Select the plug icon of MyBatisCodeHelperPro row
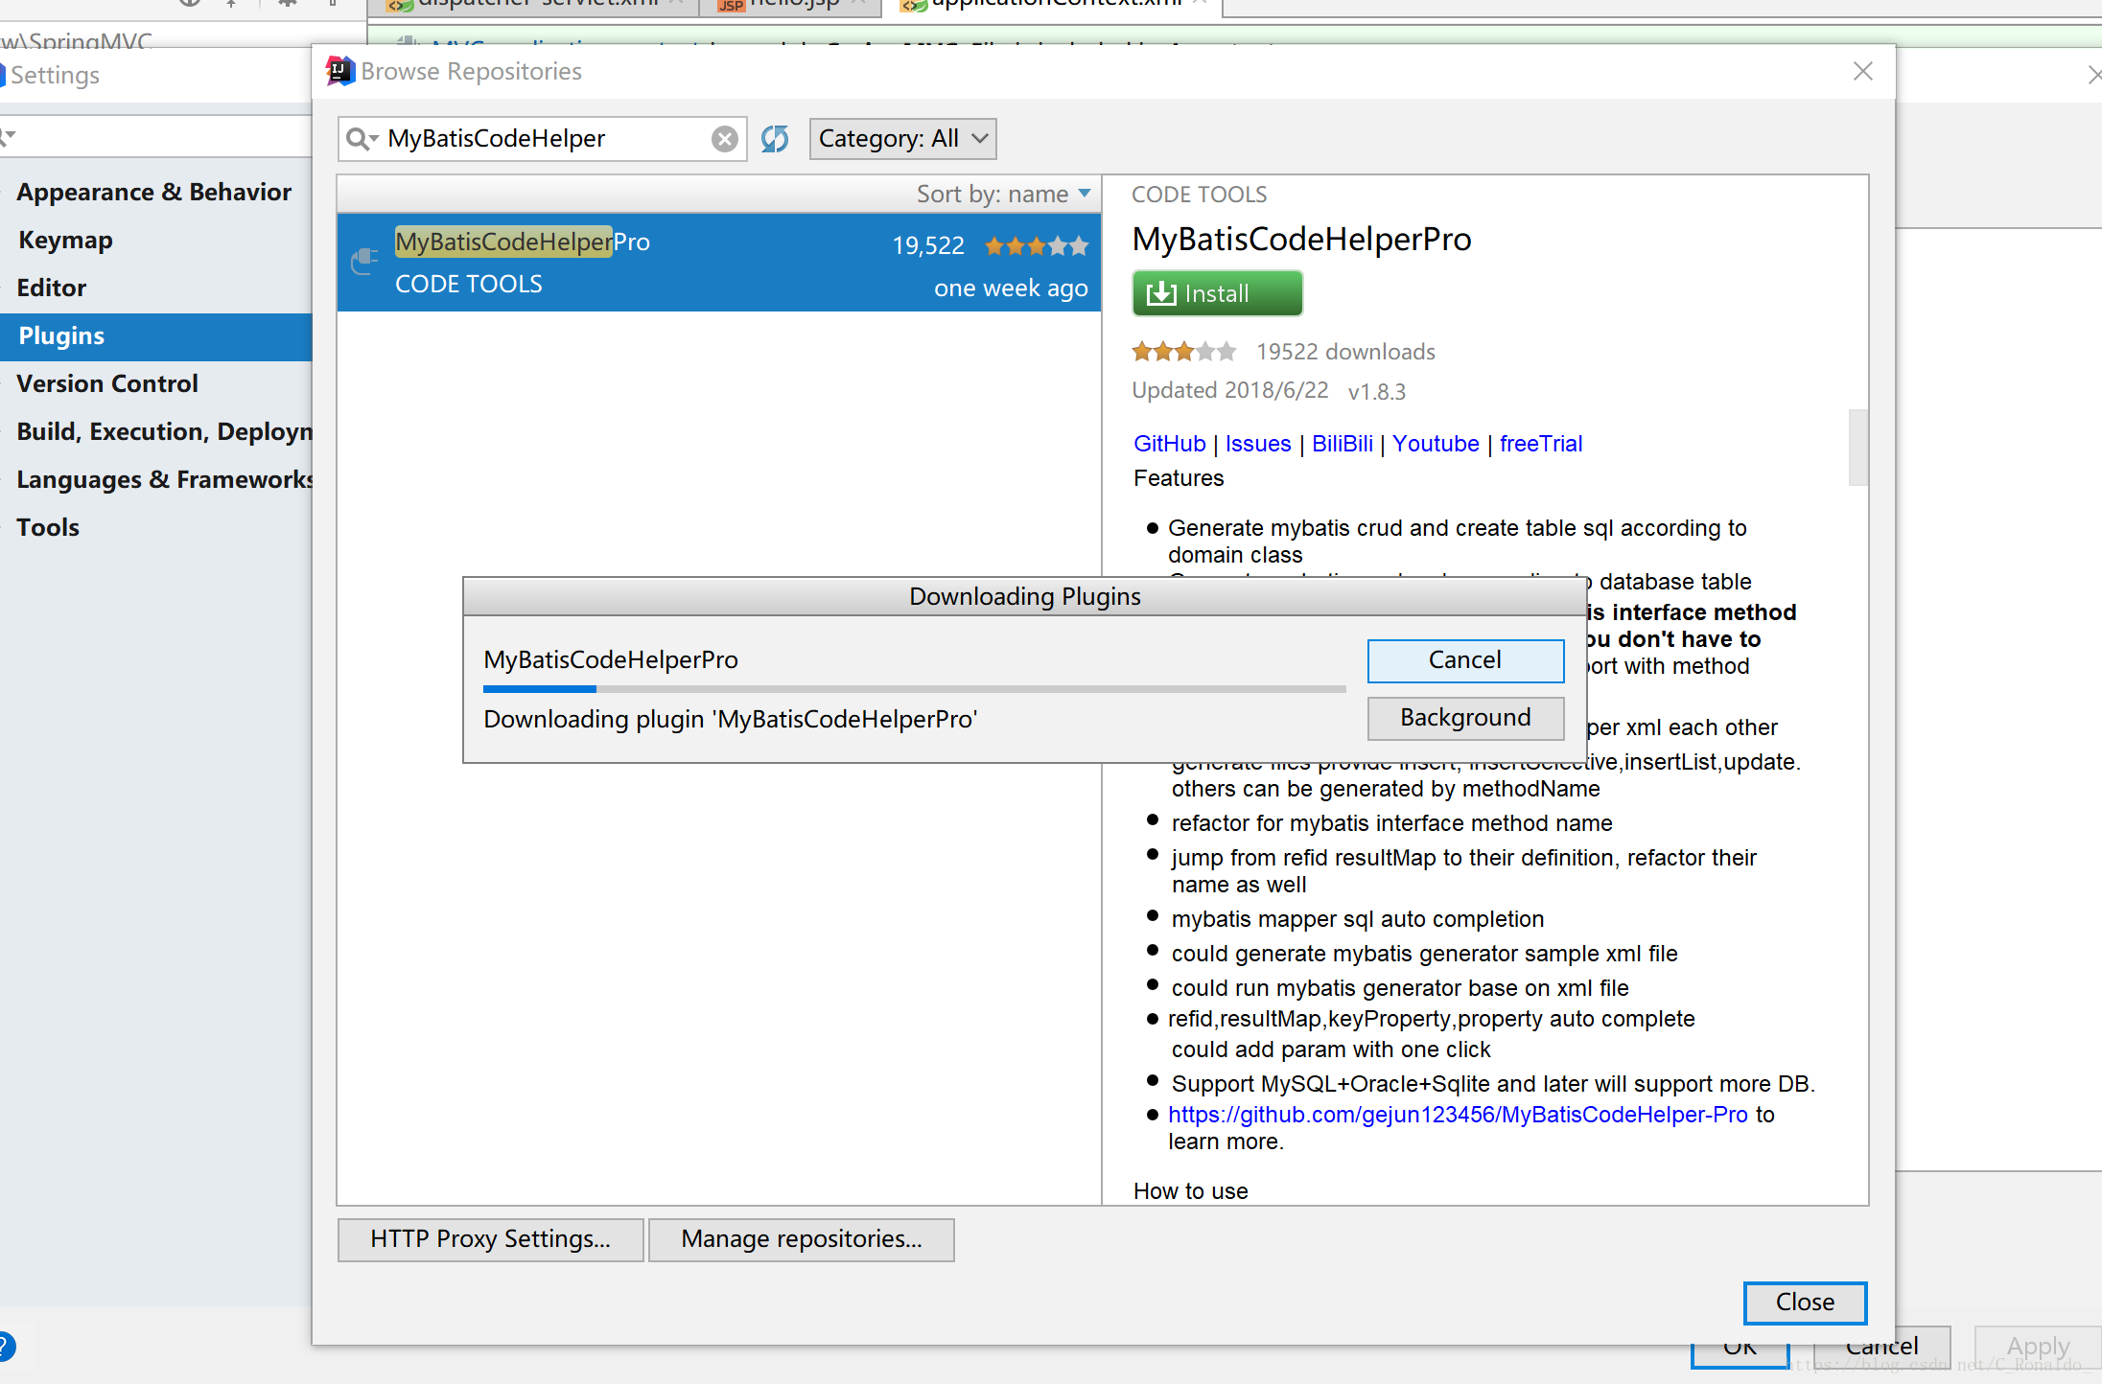Image resolution: width=2102 pixels, height=1384 pixels. click(x=364, y=262)
